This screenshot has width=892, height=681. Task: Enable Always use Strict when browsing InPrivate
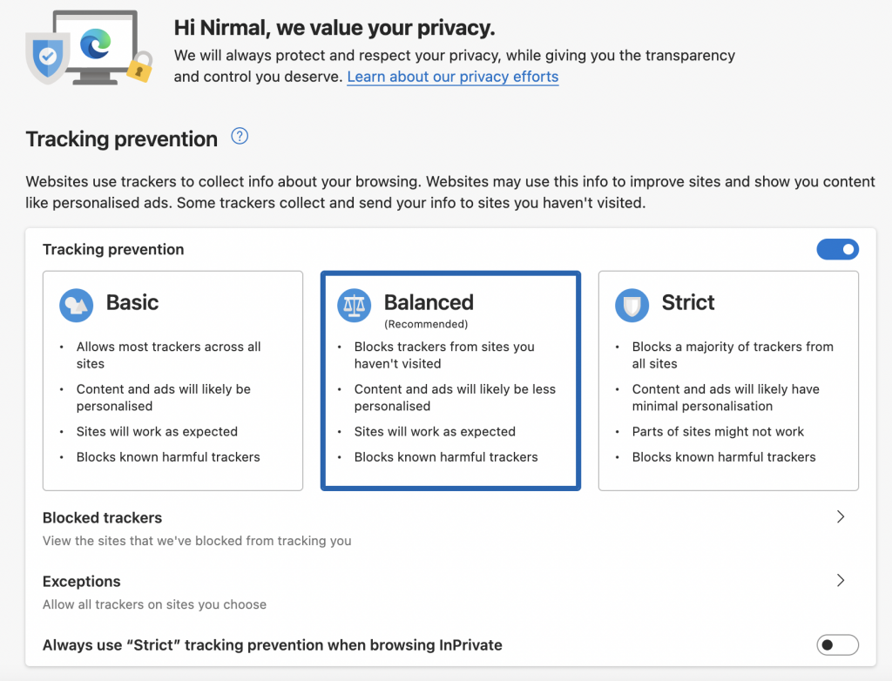pyautogui.click(x=837, y=644)
